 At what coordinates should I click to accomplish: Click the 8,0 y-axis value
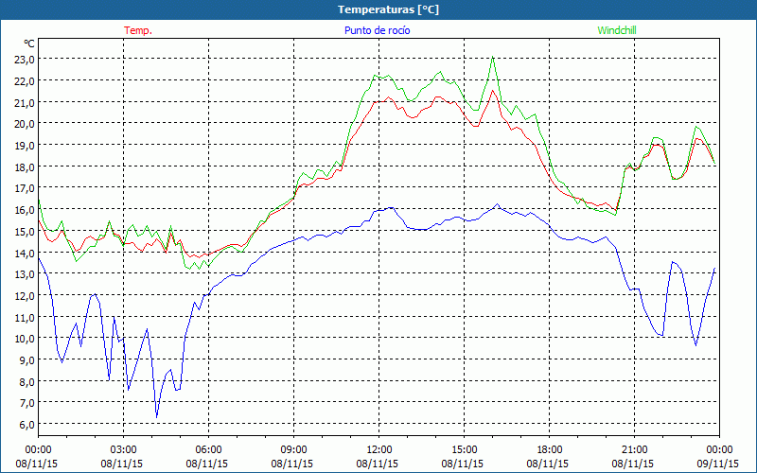point(27,382)
